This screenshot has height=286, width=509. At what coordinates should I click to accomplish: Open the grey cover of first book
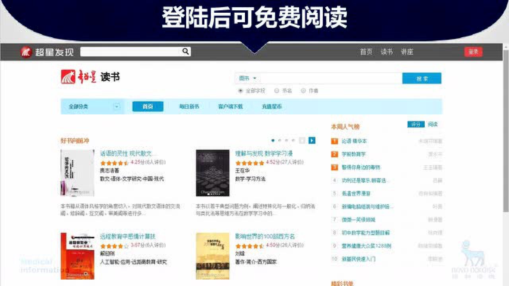click(x=78, y=173)
